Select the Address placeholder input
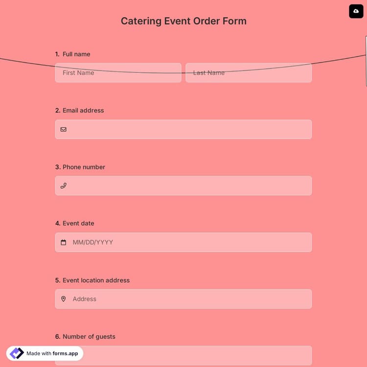This screenshot has width=367, height=367. pyautogui.click(x=188, y=299)
